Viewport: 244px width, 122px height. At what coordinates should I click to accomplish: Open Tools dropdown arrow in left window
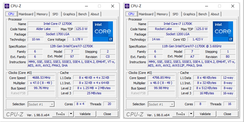[71, 114]
